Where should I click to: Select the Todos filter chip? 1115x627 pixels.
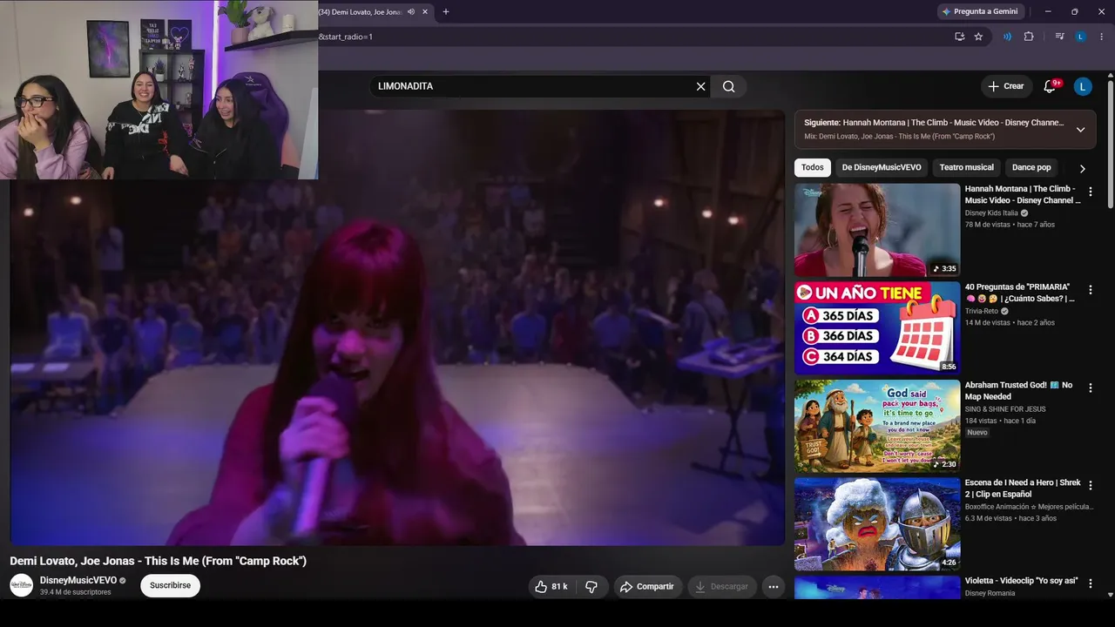click(x=813, y=167)
